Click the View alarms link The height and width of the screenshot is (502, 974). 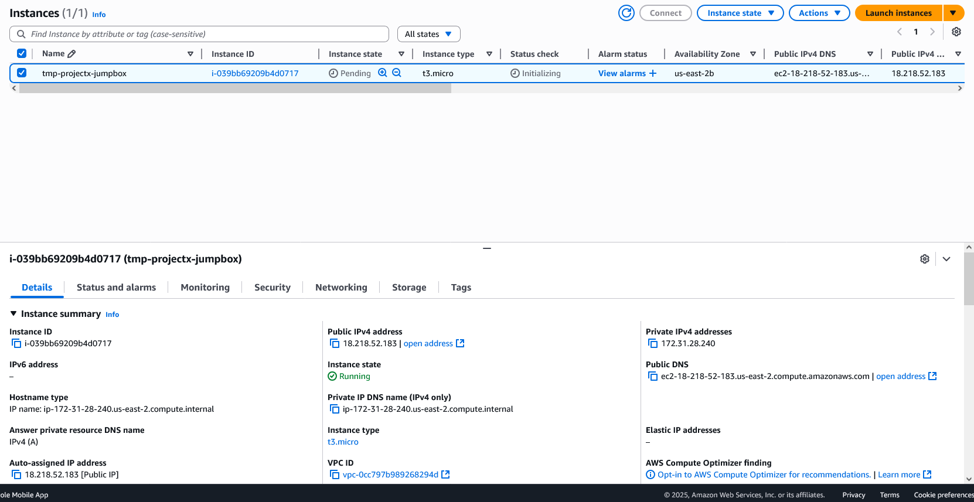coord(622,73)
